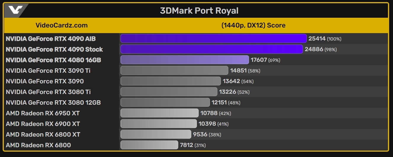
Task: Click the NVIDIA GeForce RTX 4090 AIB label
Action: (51, 39)
